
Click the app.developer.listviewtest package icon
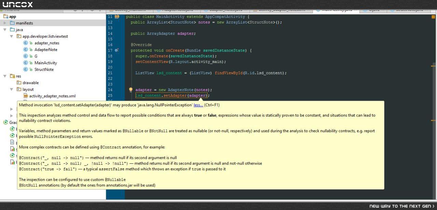(x=19, y=36)
